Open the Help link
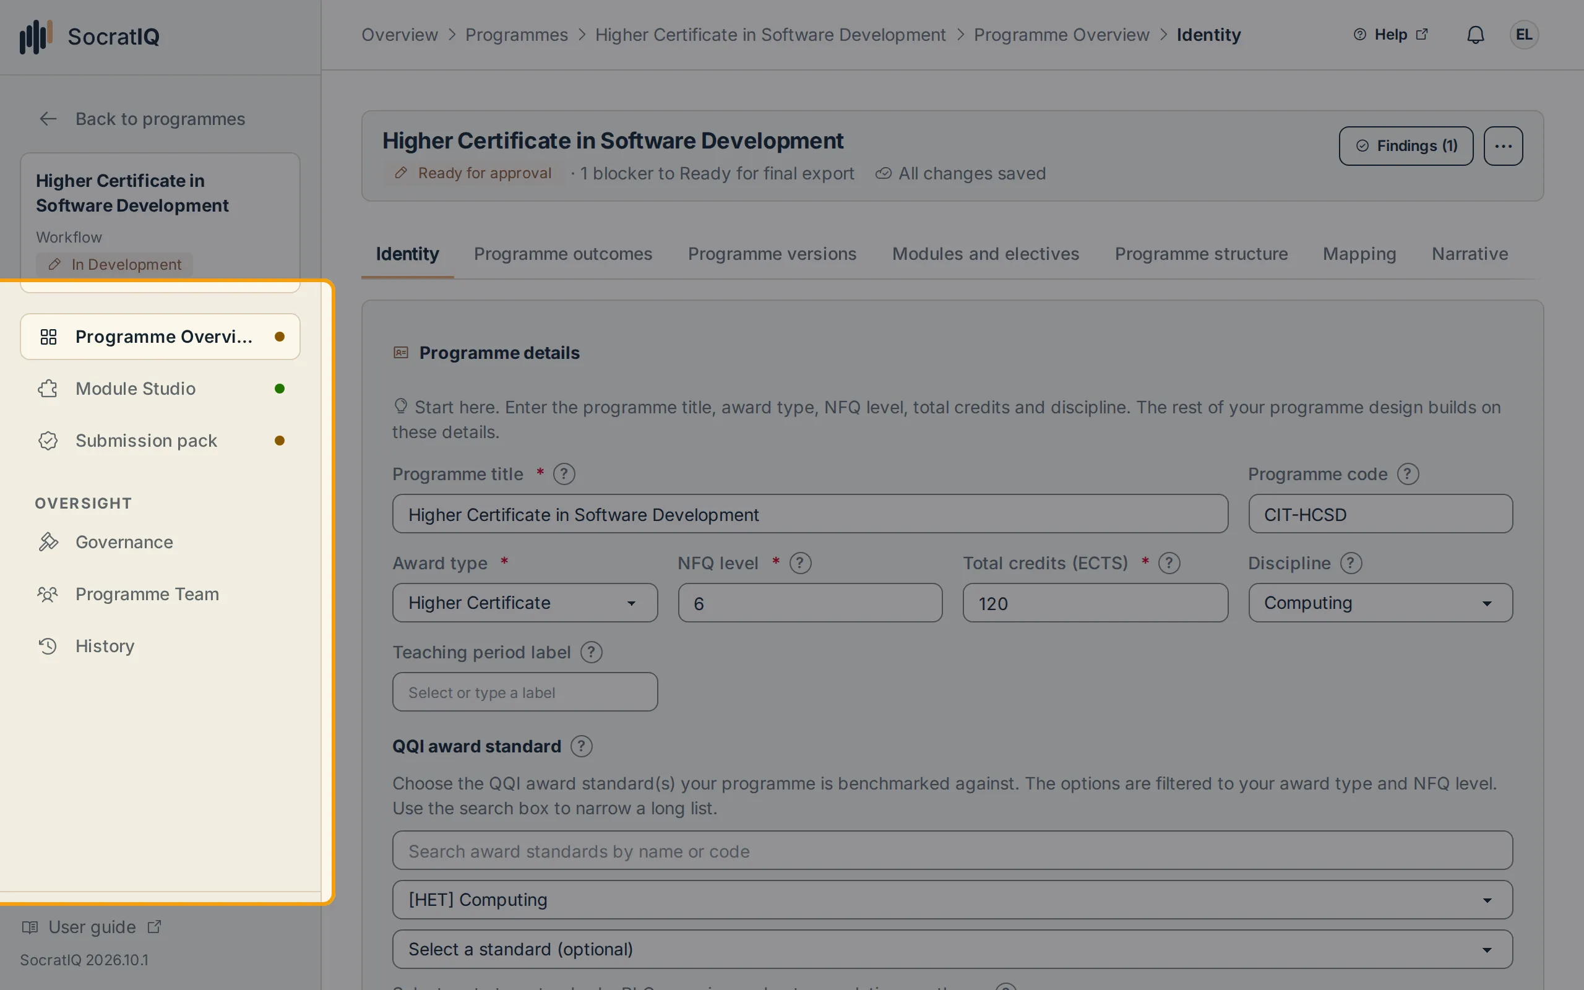 [1391, 35]
